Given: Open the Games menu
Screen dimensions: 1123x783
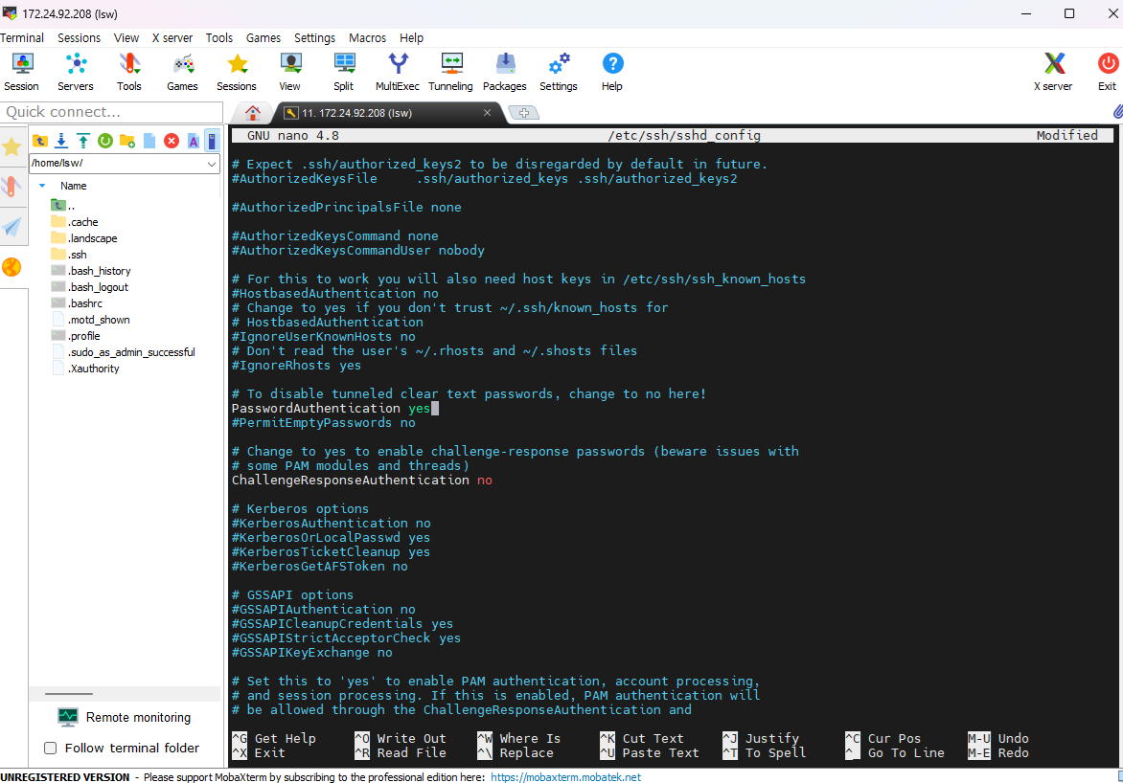Looking at the screenshot, I should [263, 38].
